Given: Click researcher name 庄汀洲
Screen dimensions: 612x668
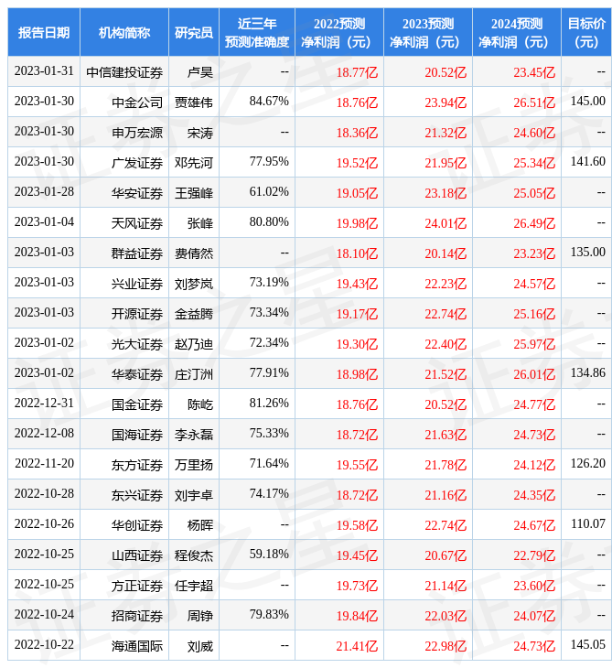Looking at the screenshot, I should click(x=194, y=374).
